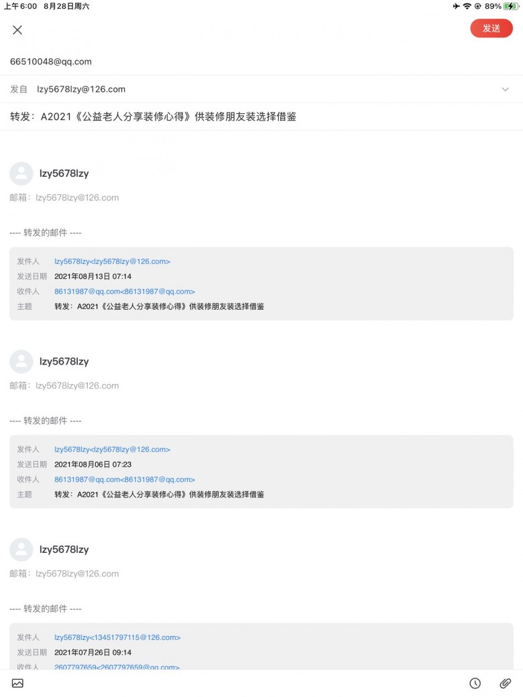Open scheduled send clock icon
Viewport: 523px width, 697px height.
coord(475,683)
